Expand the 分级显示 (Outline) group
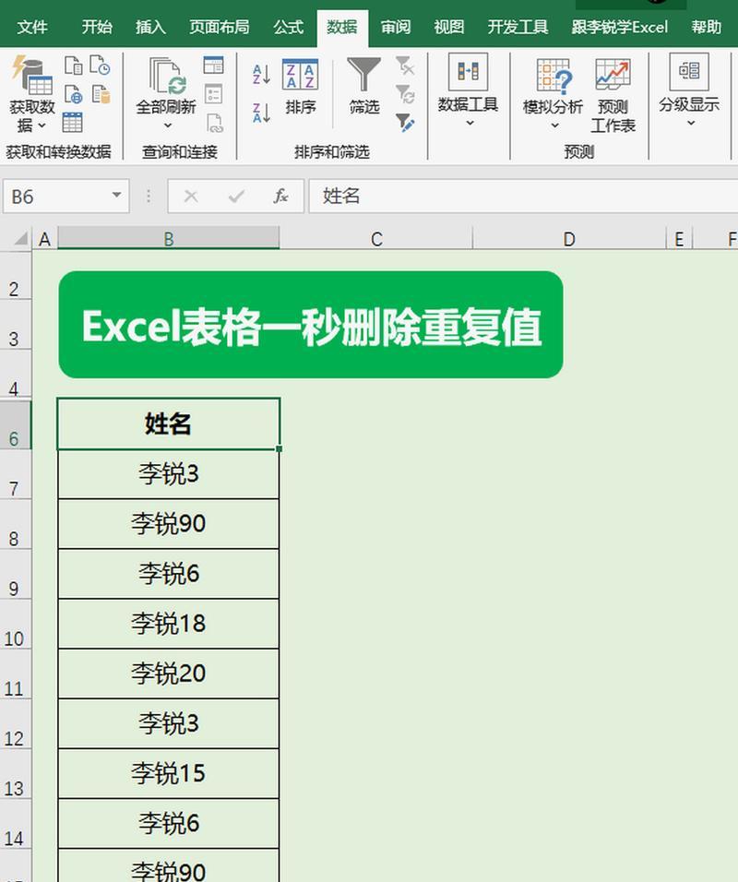The image size is (738, 882). pos(689,91)
